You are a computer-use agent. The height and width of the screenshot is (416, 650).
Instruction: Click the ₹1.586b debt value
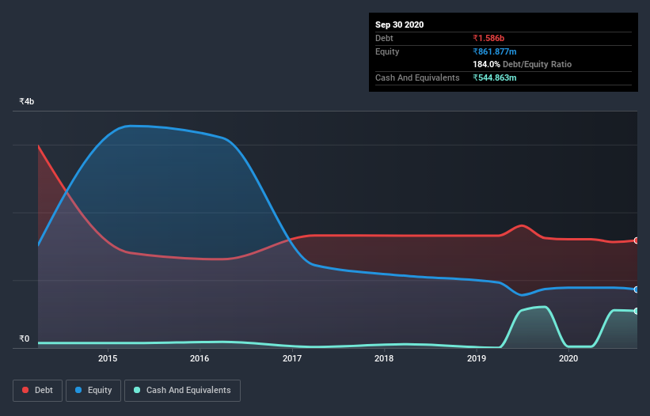[488, 38]
